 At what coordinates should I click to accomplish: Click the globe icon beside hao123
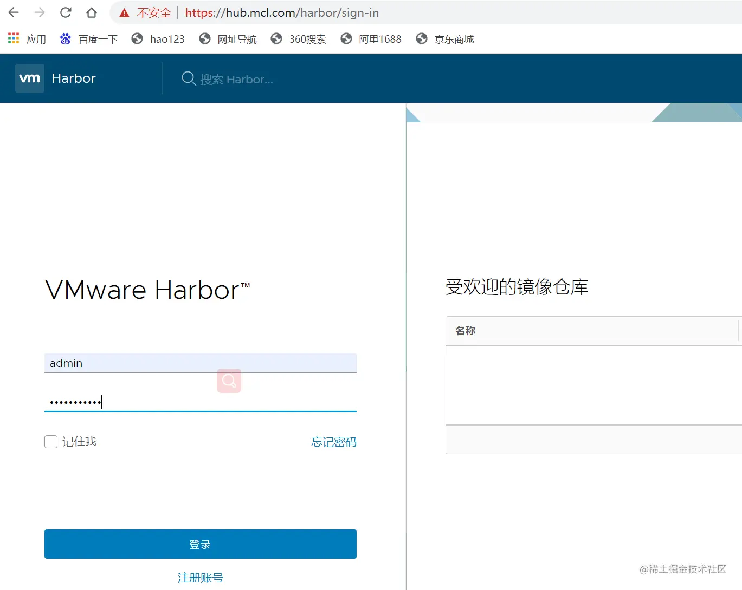pyautogui.click(x=137, y=38)
